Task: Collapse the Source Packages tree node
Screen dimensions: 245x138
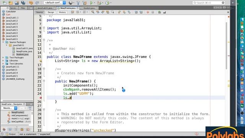Action: 3,42
